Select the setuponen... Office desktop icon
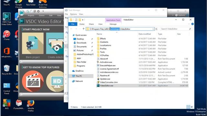The height and width of the screenshot is (116, 207). point(6,53)
